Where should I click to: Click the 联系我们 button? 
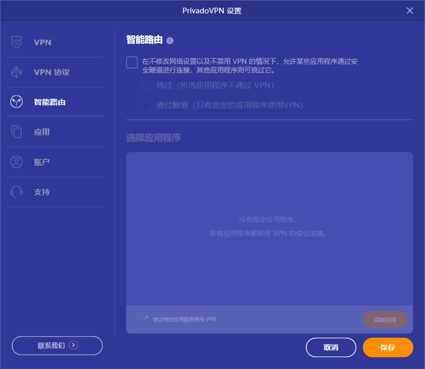[x=57, y=345]
